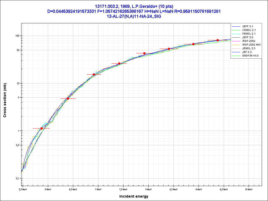Click the JEFF 3.1 legend entry
The height and width of the screenshot is (201, 268).
point(248,26)
